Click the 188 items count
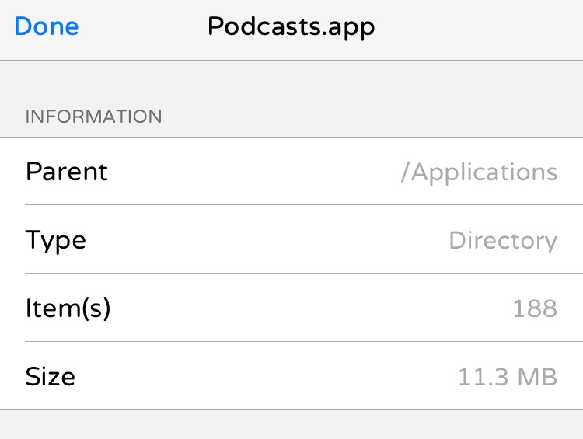 coord(535,308)
